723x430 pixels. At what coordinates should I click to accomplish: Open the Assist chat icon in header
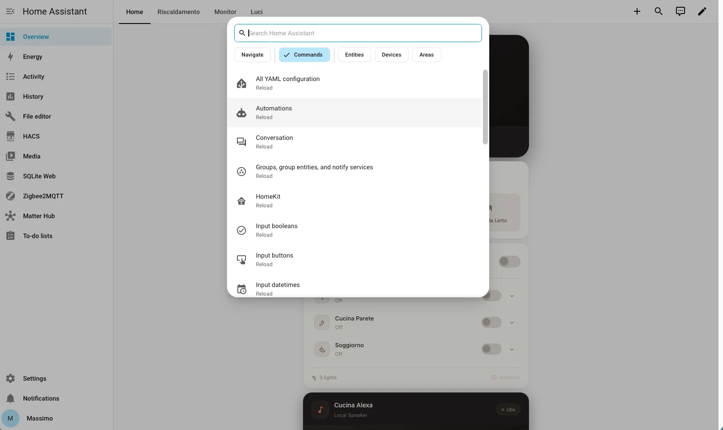(x=680, y=11)
